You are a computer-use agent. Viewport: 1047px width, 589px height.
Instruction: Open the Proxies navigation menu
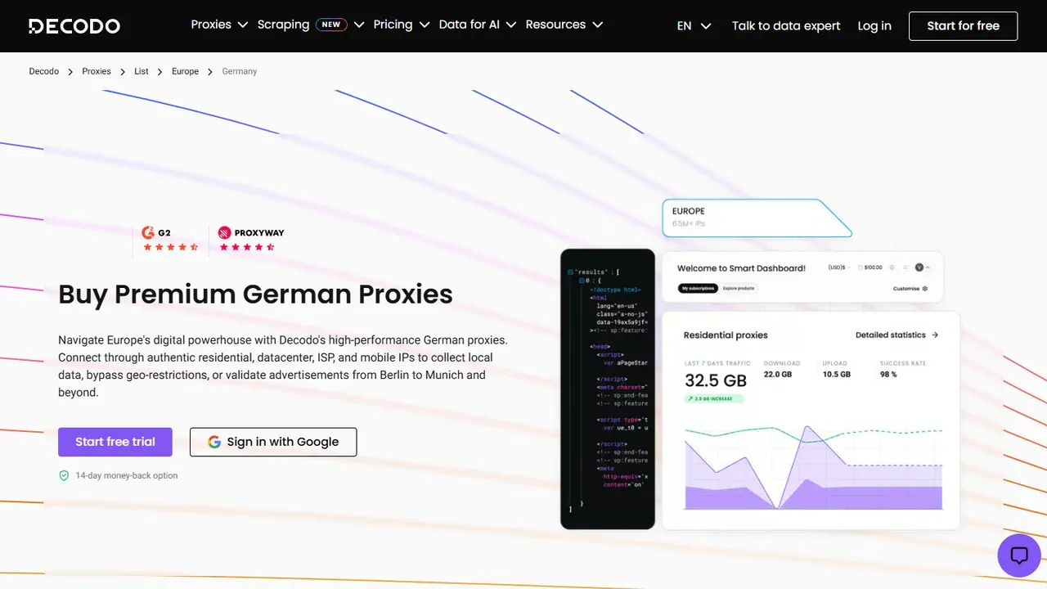(x=219, y=25)
